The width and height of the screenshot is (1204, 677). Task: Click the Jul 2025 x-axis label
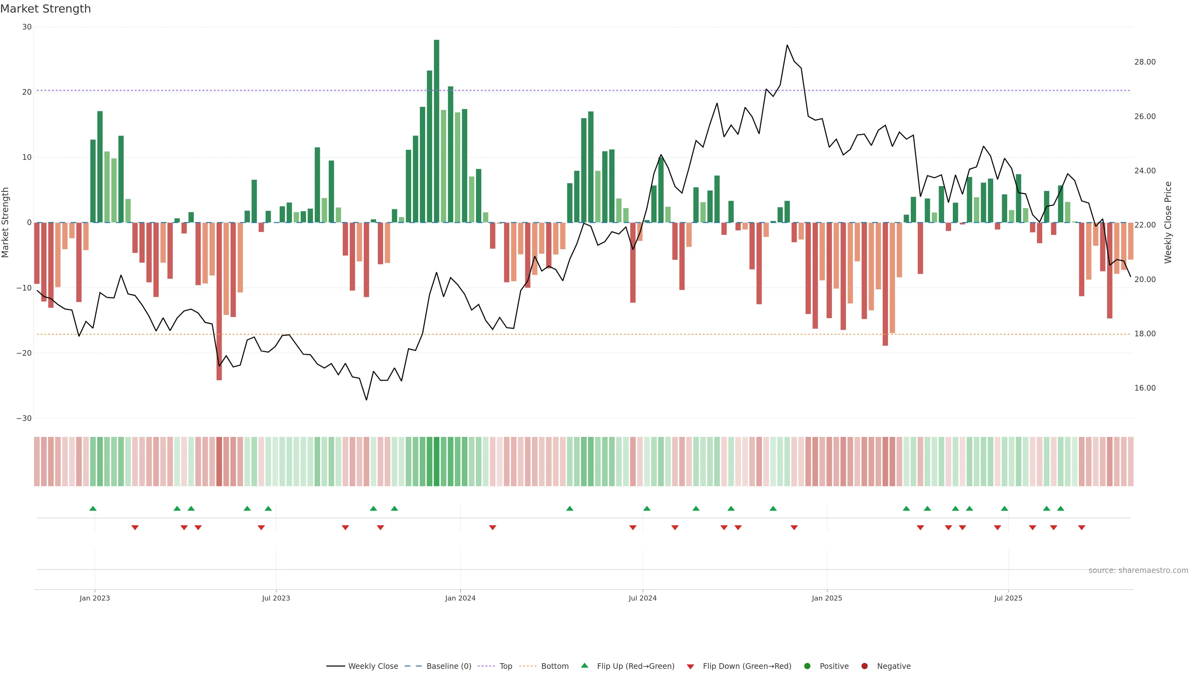point(1008,598)
